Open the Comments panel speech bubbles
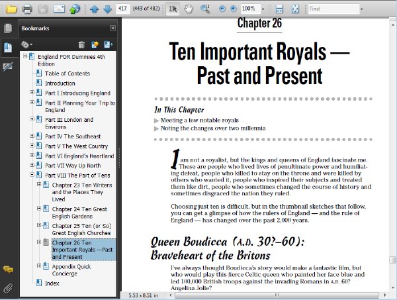The image size is (397, 300). pyautogui.click(x=8, y=270)
